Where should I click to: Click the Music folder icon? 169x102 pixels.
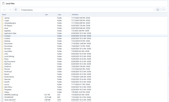[x=2, y=59]
